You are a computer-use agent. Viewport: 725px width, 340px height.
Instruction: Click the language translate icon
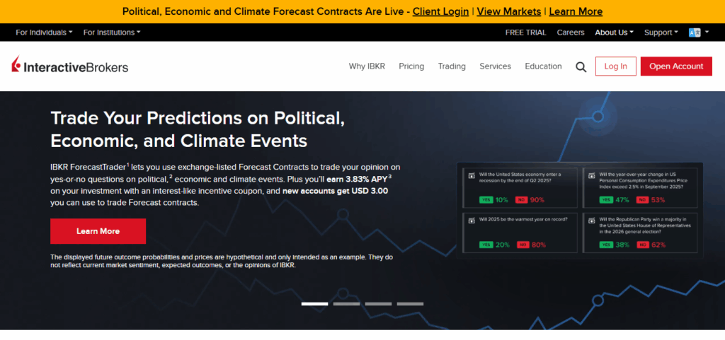click(x=695, y=33)
